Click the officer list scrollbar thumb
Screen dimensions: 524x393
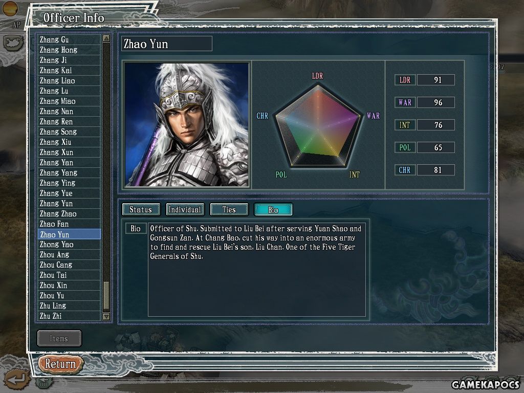pyautogui.click(x=106, y=296)
